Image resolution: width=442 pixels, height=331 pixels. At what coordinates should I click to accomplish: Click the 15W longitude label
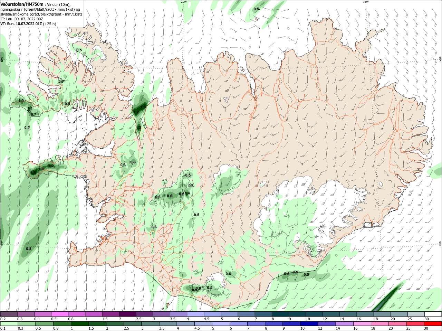click(x=366, y=2)
